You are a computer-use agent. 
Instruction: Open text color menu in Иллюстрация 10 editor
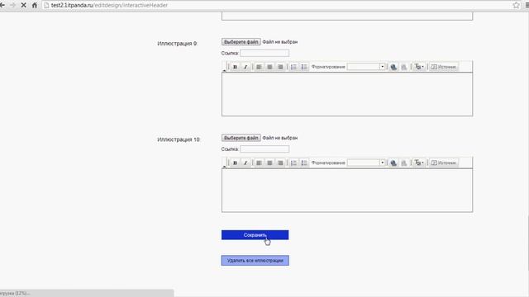click(x=419, y=163)
